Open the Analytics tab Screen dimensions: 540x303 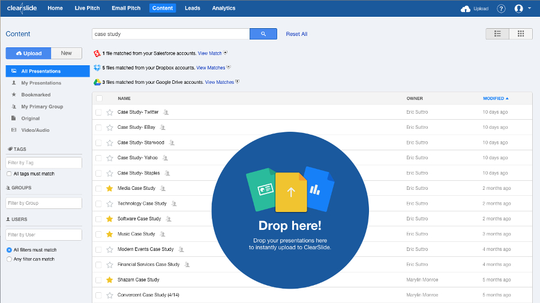click(x=224, y=8)
